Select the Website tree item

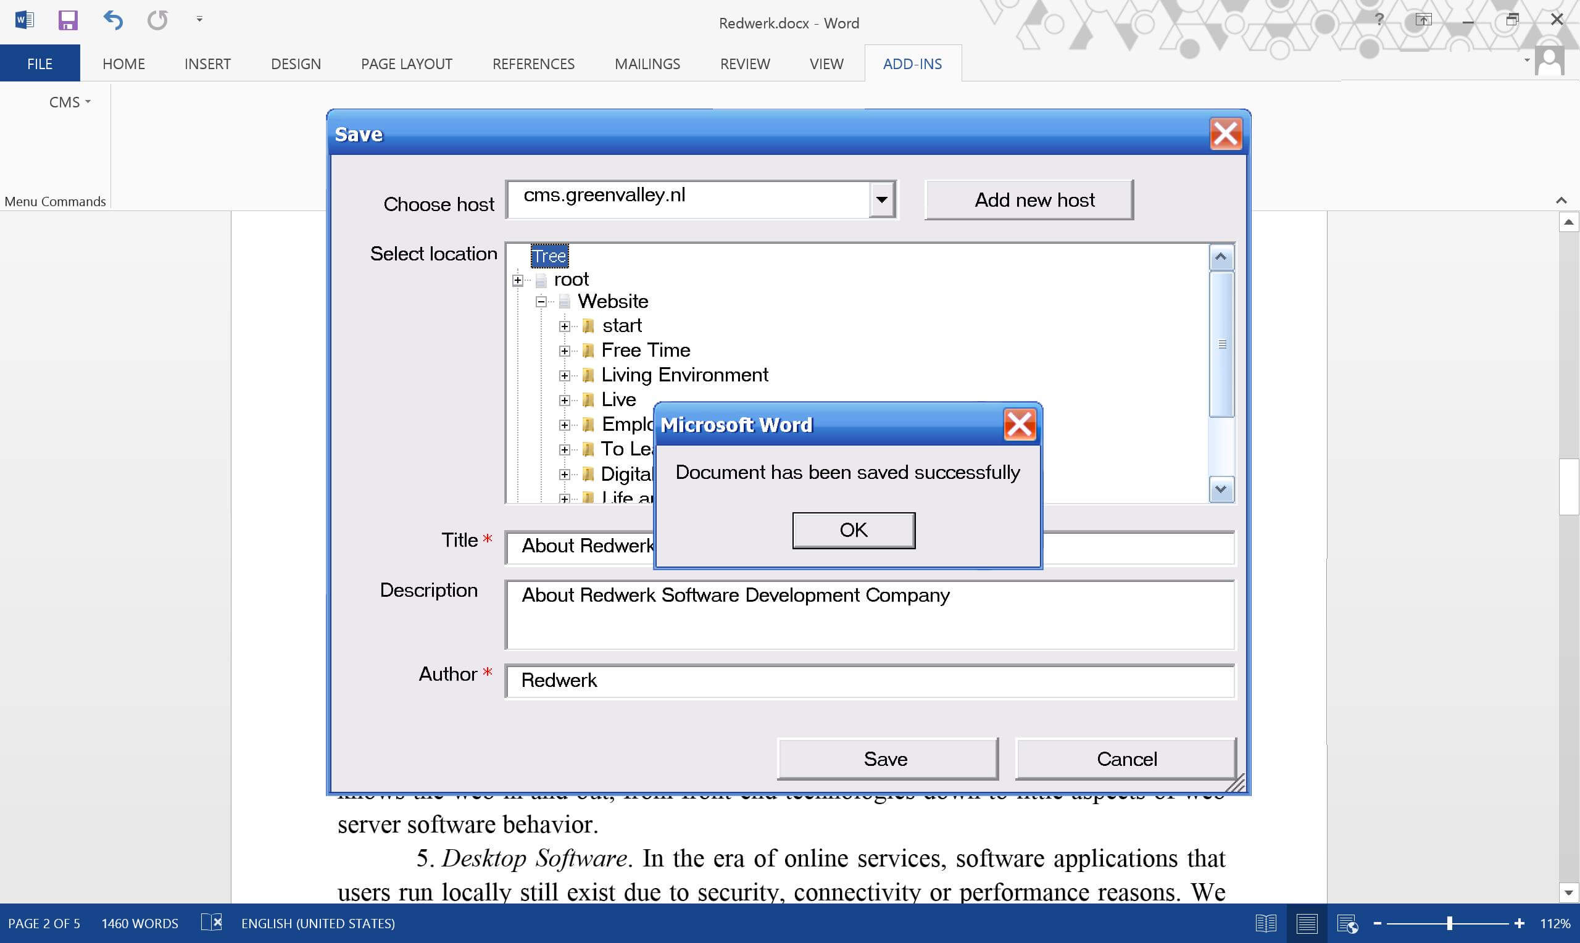(x=613, y=301)
